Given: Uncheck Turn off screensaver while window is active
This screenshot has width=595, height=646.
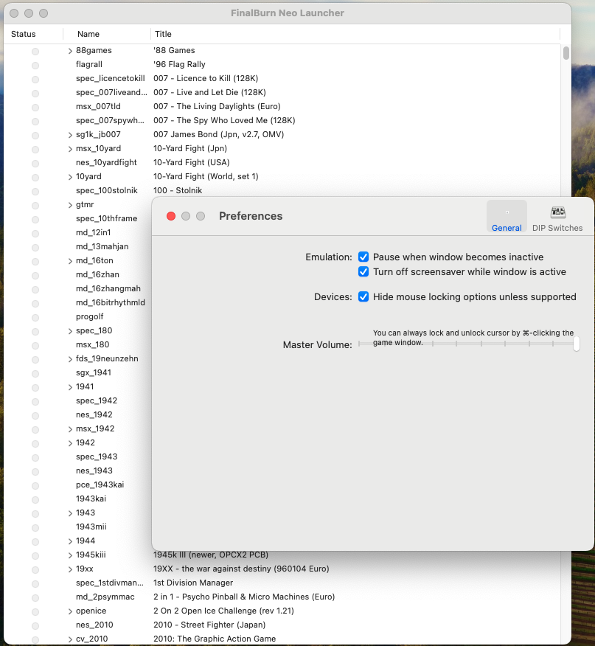Looking at the screenshot, I should (x=363, y=272).
